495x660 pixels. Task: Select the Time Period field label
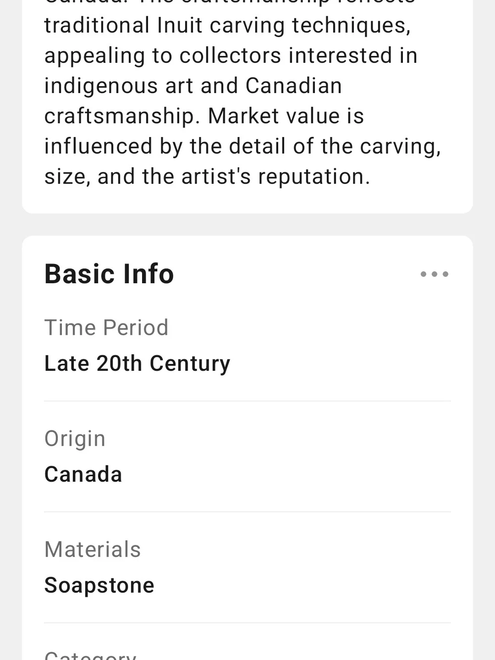coord(106,328)
